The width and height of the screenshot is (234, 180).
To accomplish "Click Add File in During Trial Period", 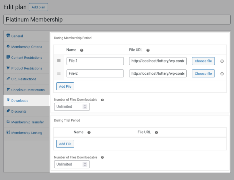I will pos(65,144).
